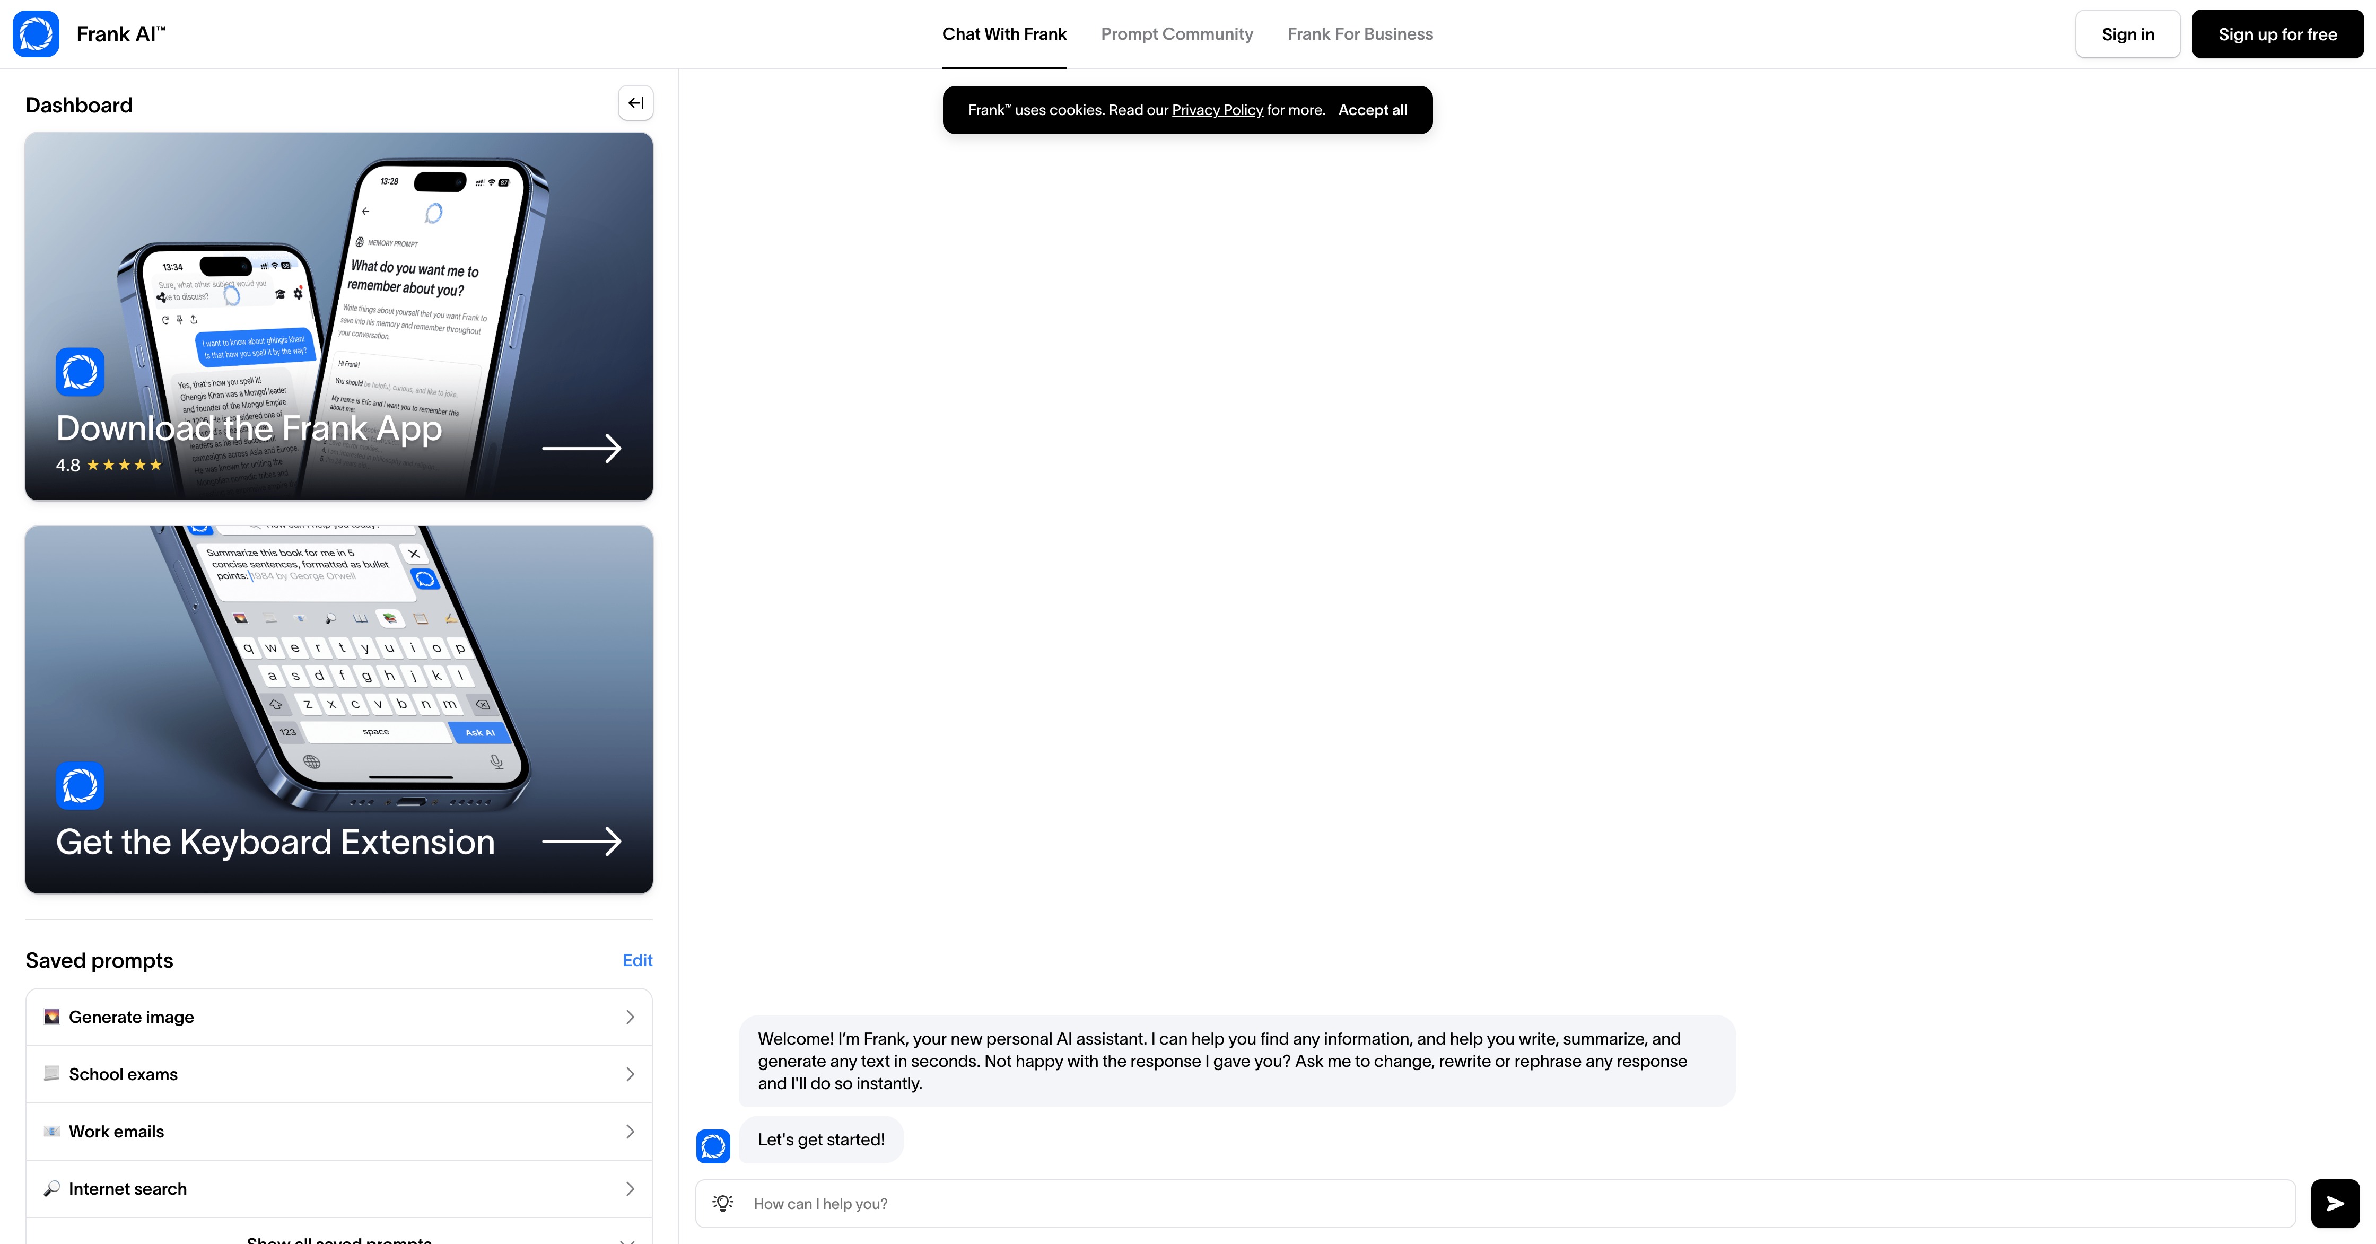2376x1244 pixels.
Task: Open the Chat With Frank tab
Action: coord(1004,34)
